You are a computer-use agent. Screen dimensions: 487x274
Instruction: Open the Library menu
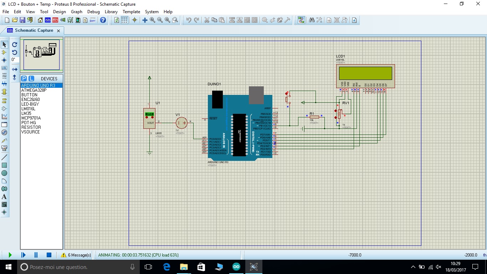tap(111, 12)
